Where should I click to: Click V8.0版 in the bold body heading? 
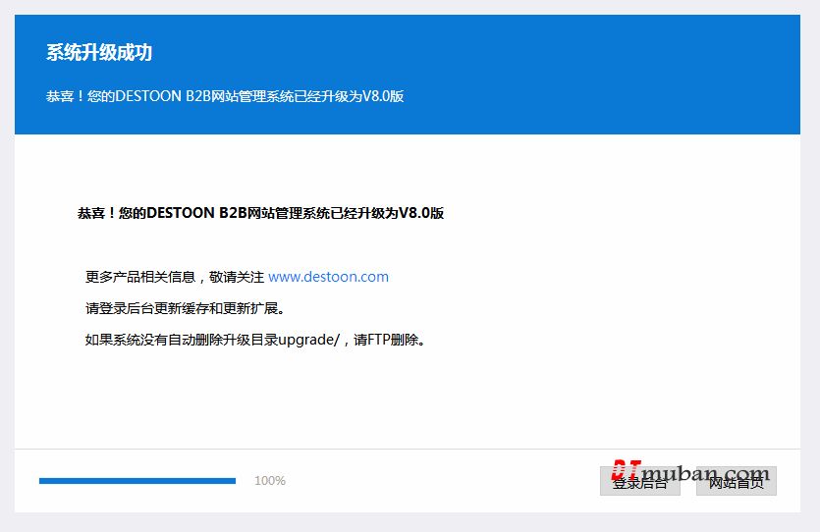(420, 213)
